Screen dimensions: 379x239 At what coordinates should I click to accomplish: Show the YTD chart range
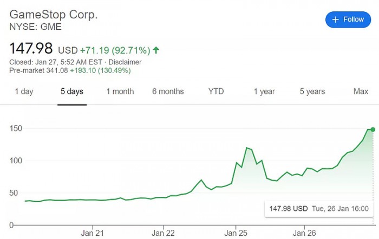pyautogui.click(x=216, y=91)
